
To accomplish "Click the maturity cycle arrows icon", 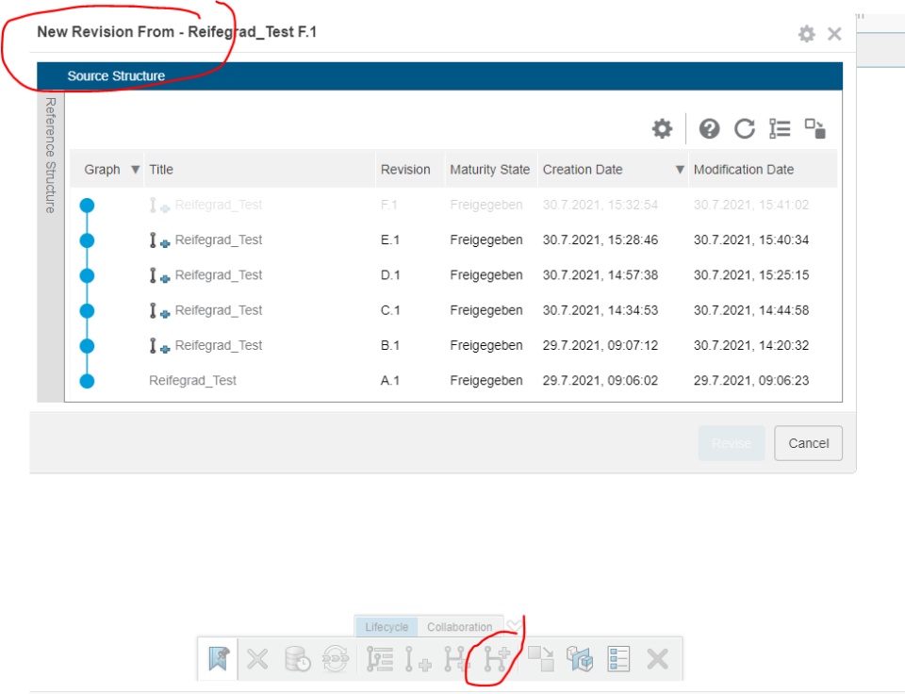I will (x=336, y=659).
